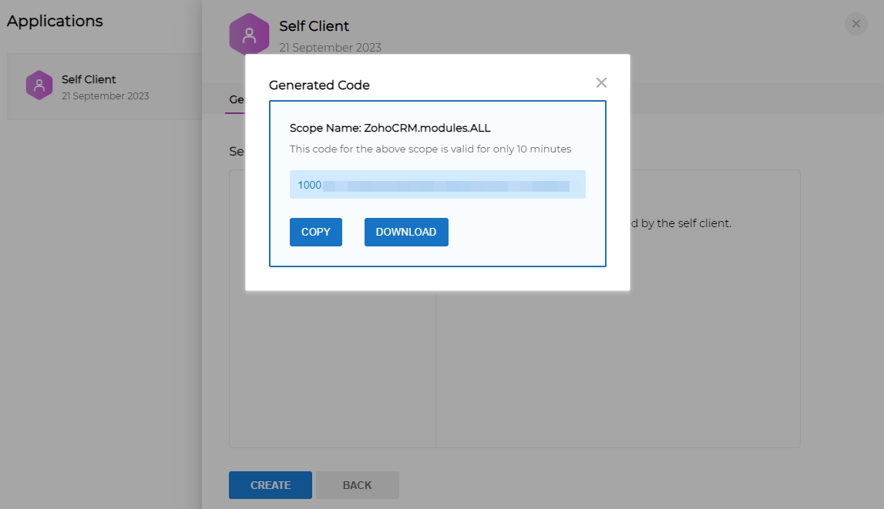
Task: Click the purple Self Client icon in sidebar
Action: pyautogui.click(x=39, y=85)
